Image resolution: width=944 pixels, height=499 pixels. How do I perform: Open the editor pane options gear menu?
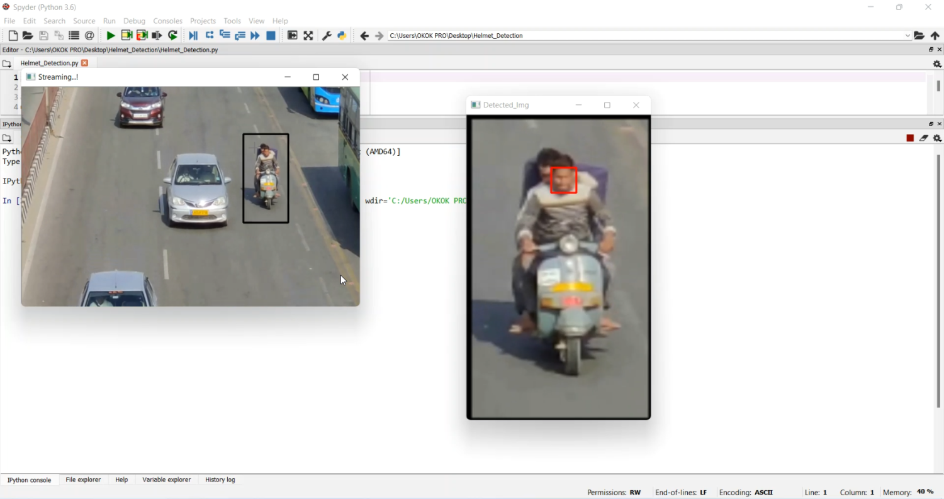(x=937, y=63)
